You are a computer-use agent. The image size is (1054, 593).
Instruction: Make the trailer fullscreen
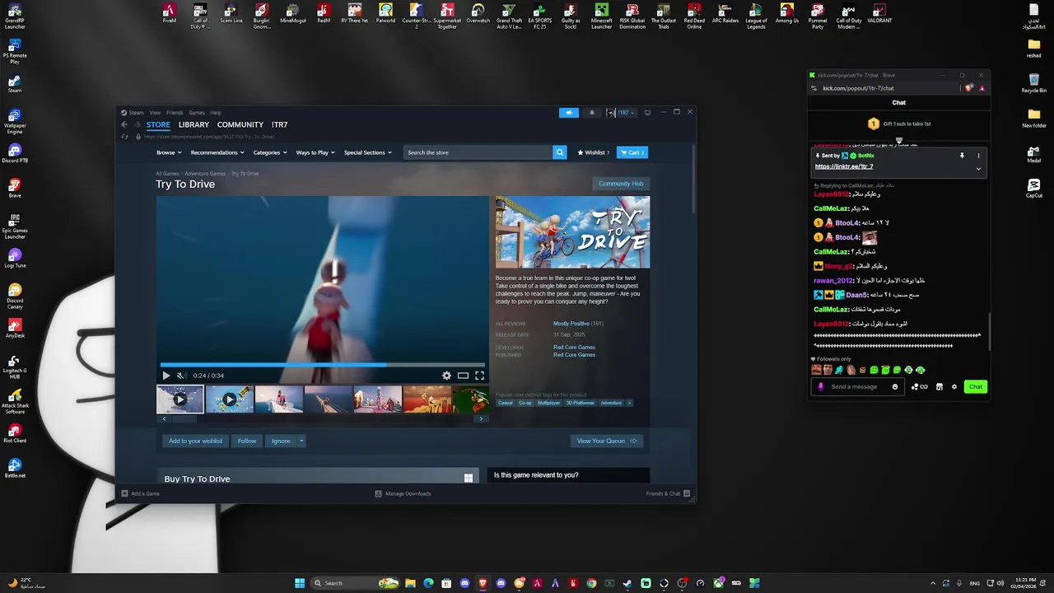(x=479, y=376)
